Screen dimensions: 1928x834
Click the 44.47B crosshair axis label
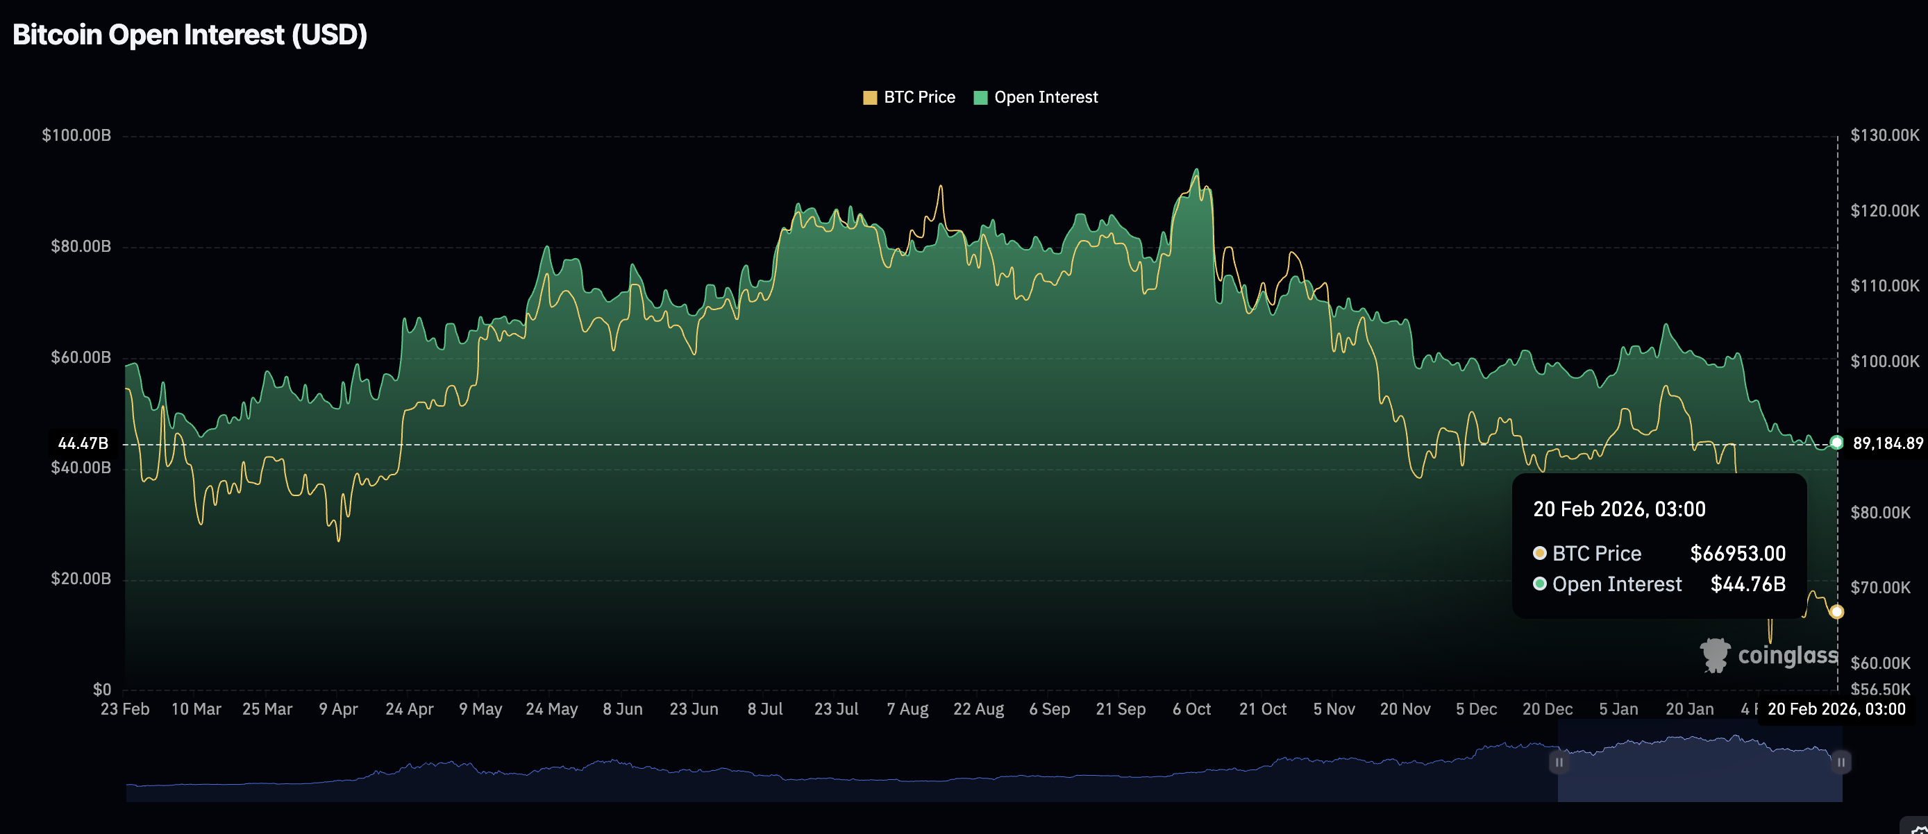(x=83, y=443)
